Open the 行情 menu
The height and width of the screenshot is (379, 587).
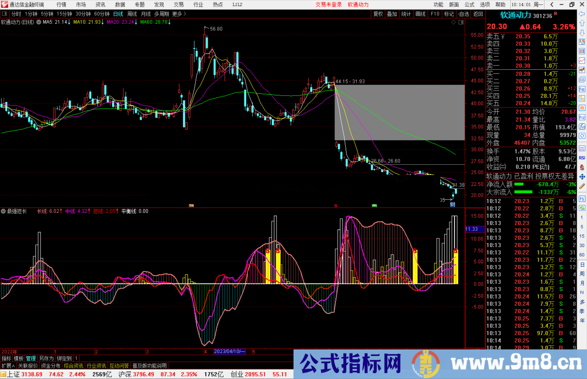click(x=61, y=5)
